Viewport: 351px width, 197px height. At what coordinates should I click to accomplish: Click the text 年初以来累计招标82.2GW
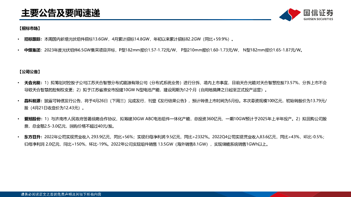177,39
